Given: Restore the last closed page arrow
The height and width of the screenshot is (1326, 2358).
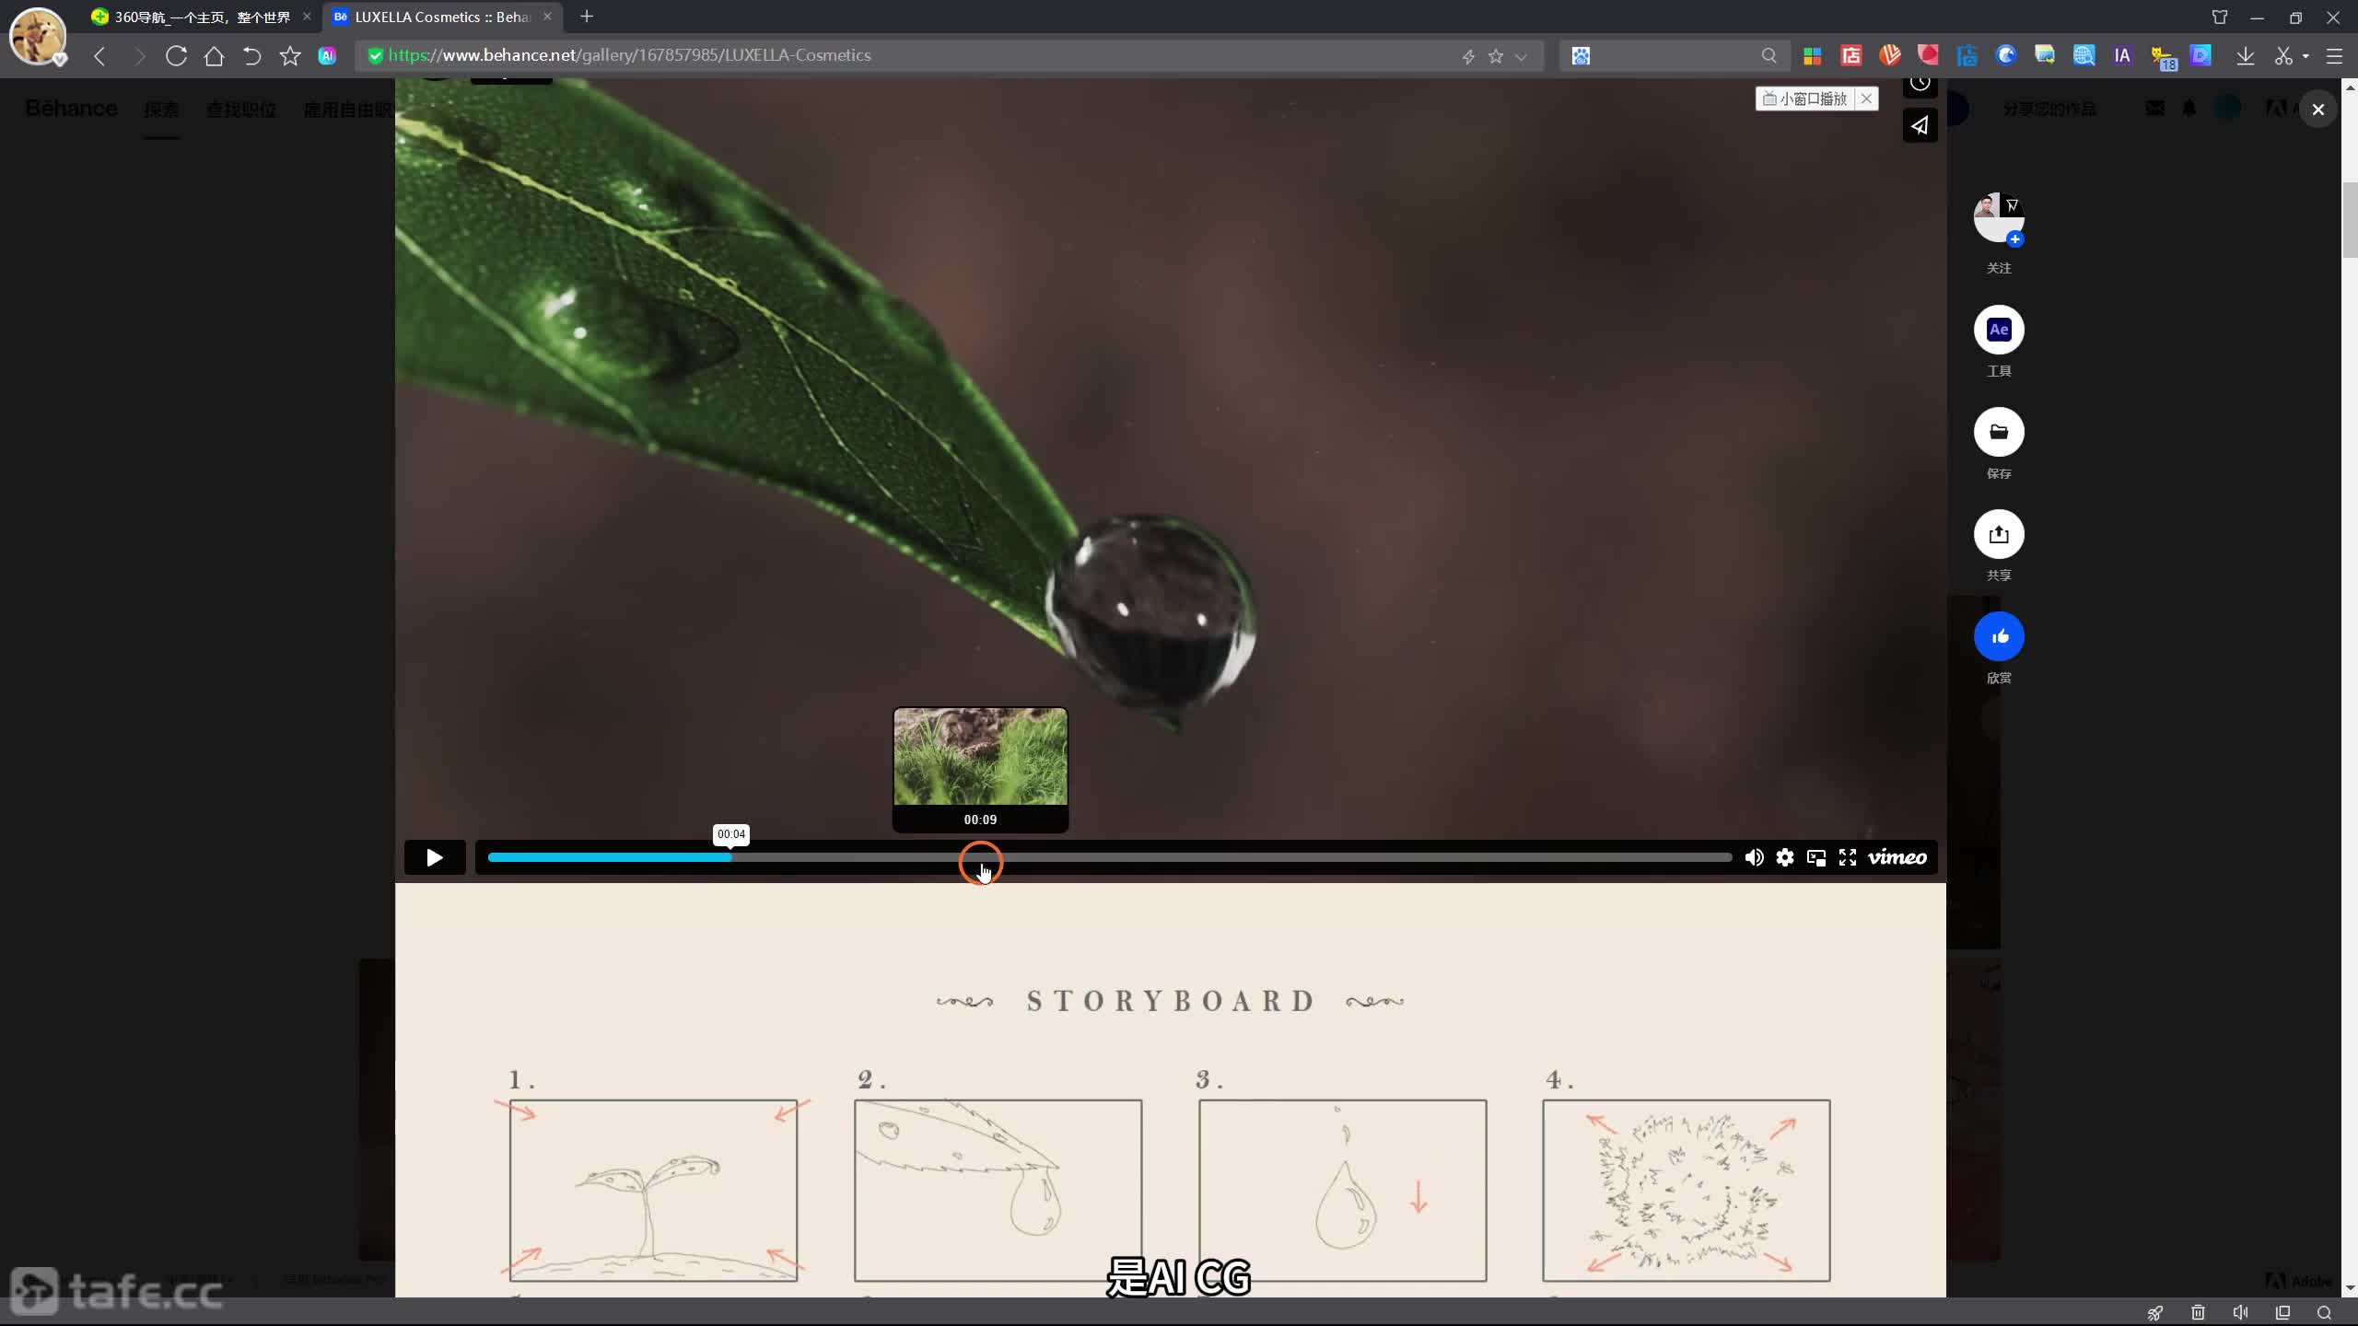Looking at the screenshot, I should [251, 56].
